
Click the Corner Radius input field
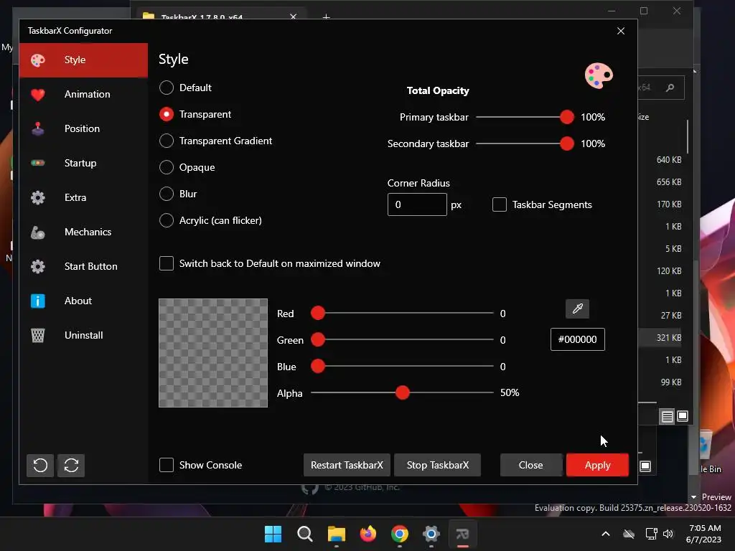pos(417,204)
